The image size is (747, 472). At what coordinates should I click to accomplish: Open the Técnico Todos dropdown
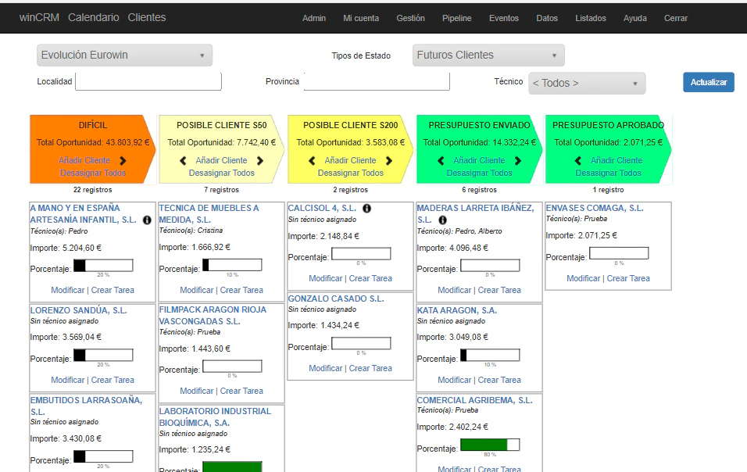pyautogui.click(x=587, y=84)
